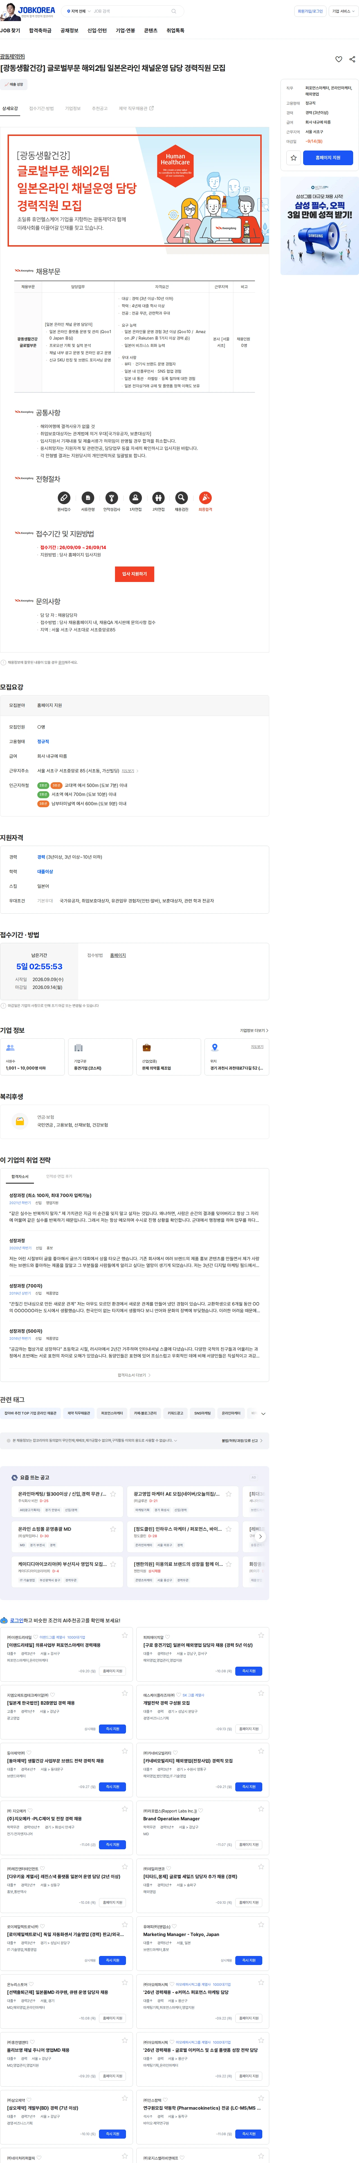Open 기업정보 더보기 link
359x2163 pixels.
[x=254, y=1030]
